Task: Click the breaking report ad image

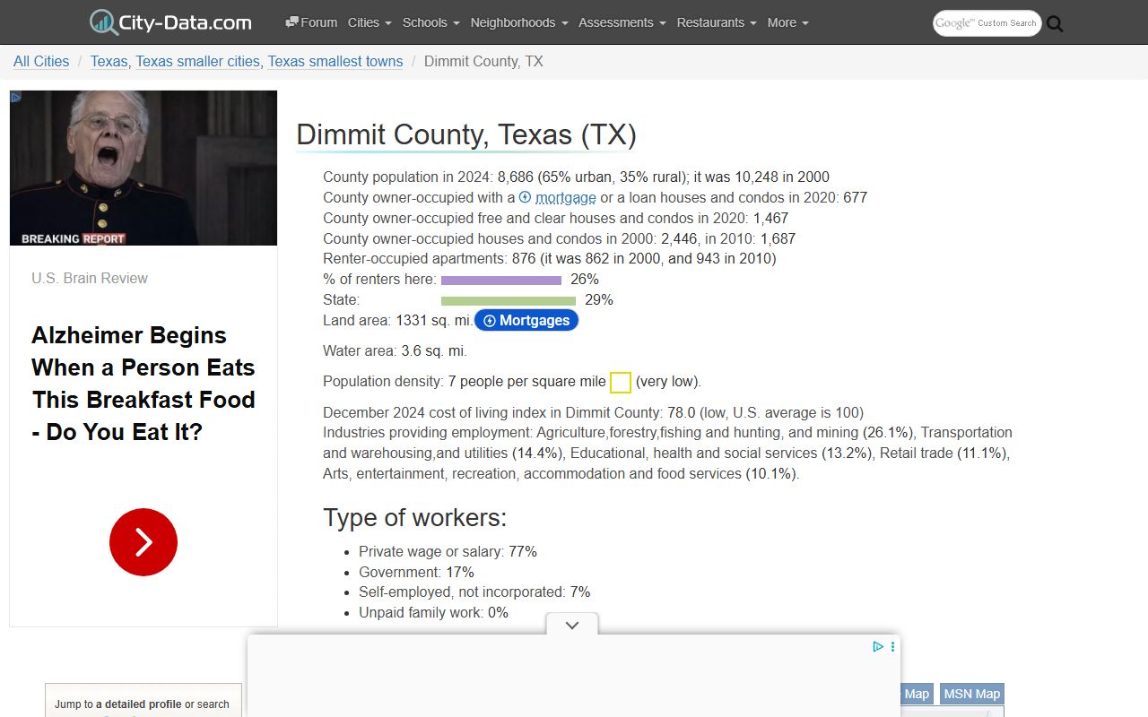Action: [x=143, y=168]
